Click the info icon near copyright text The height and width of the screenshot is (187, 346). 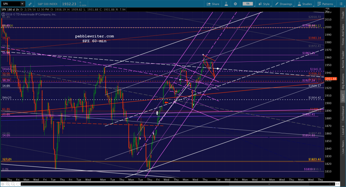(3, 14)
